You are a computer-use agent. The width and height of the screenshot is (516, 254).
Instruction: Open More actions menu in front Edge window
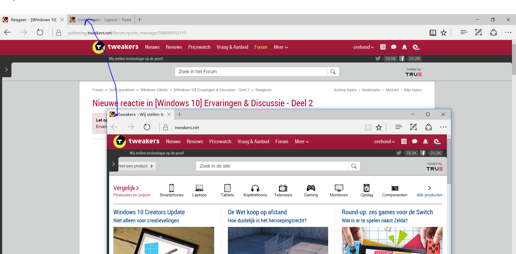443,127
